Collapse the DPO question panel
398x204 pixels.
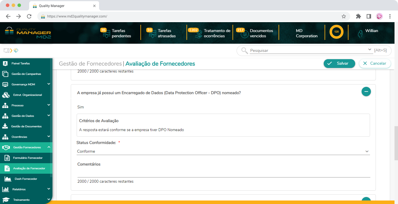tap(366, 91)
